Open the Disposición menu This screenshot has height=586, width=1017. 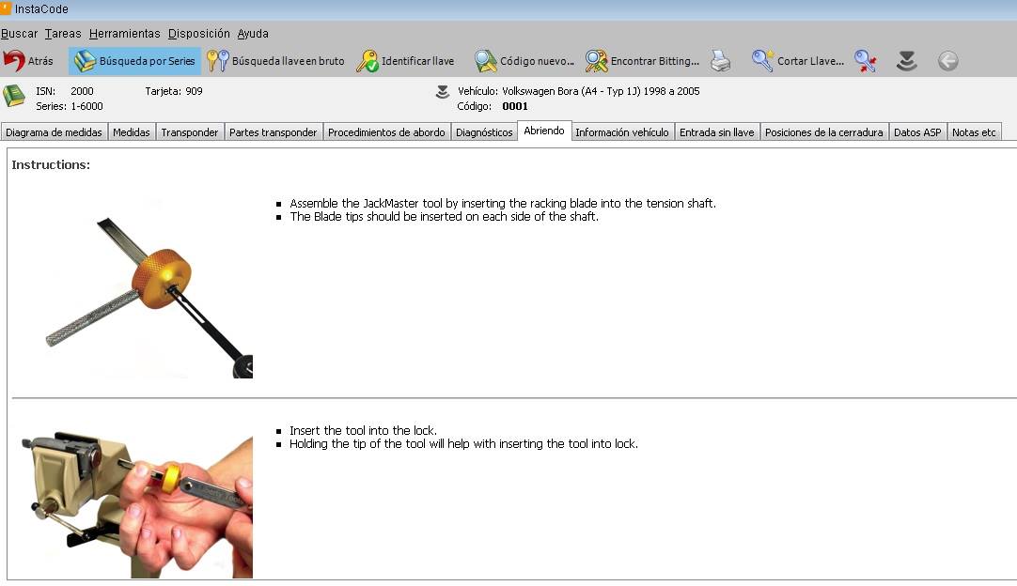(x=198, y=34)
